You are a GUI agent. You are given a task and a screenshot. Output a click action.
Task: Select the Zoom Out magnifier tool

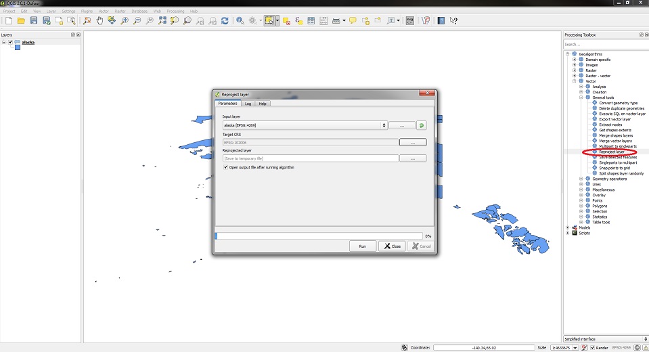[137, 20]
